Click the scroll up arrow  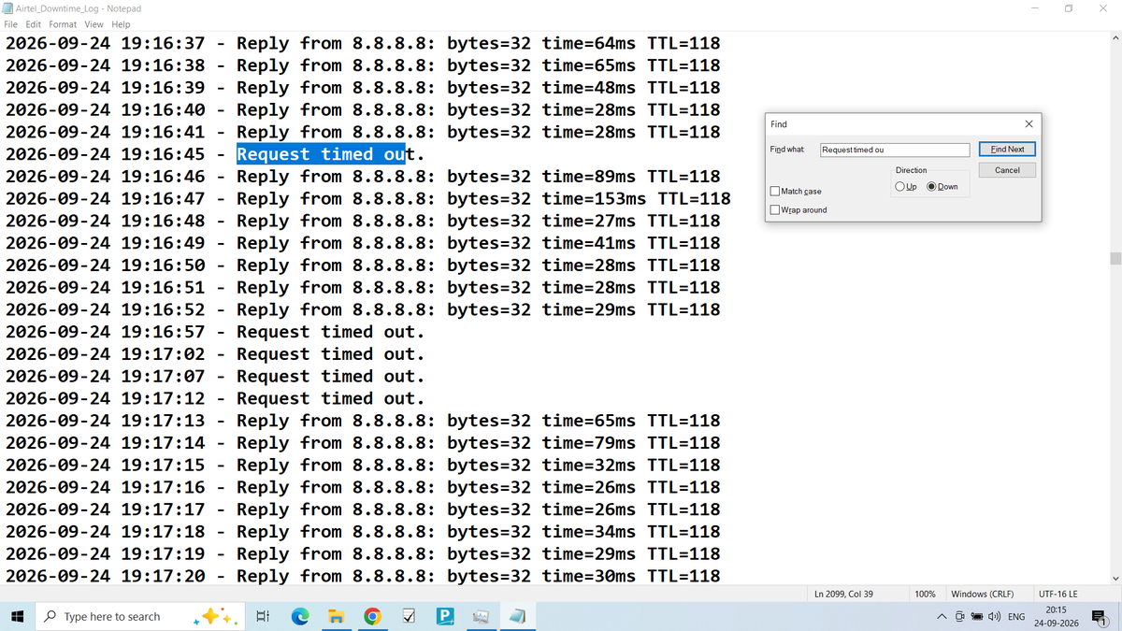1115,37
